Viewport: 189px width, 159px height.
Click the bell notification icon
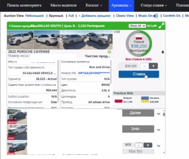pyautogui.click(x=163, y=52)
